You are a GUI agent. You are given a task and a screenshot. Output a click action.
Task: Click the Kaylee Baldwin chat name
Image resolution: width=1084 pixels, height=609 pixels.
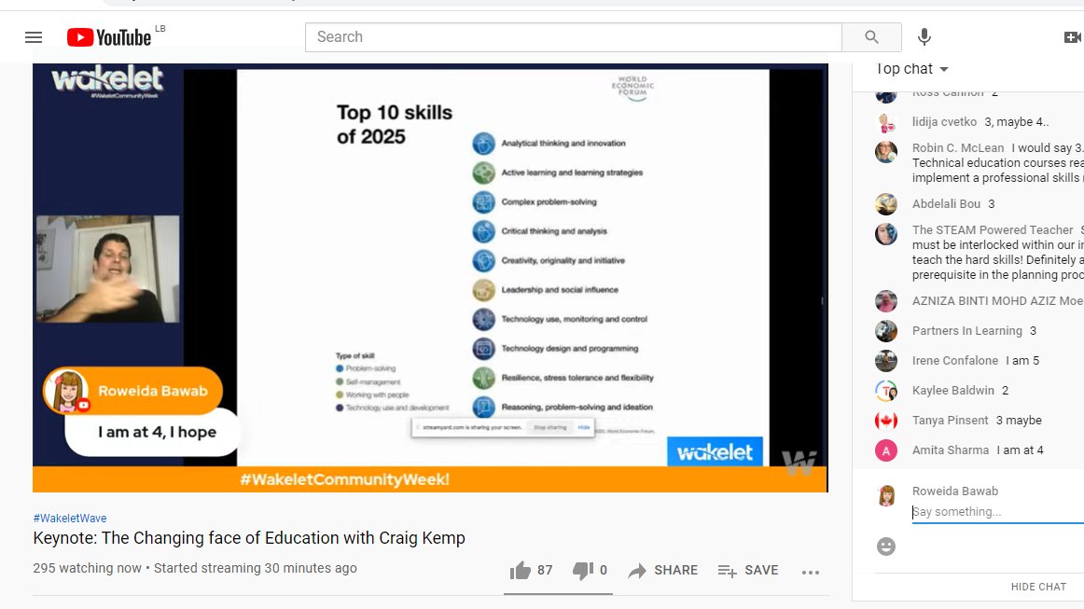pos(952,391)
